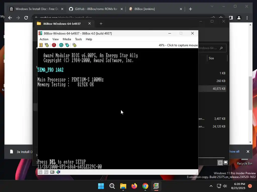This screenshot has width=257, height=192.
Task: Close the GitHub 86Box/roms tab
Action: point(122,9)
